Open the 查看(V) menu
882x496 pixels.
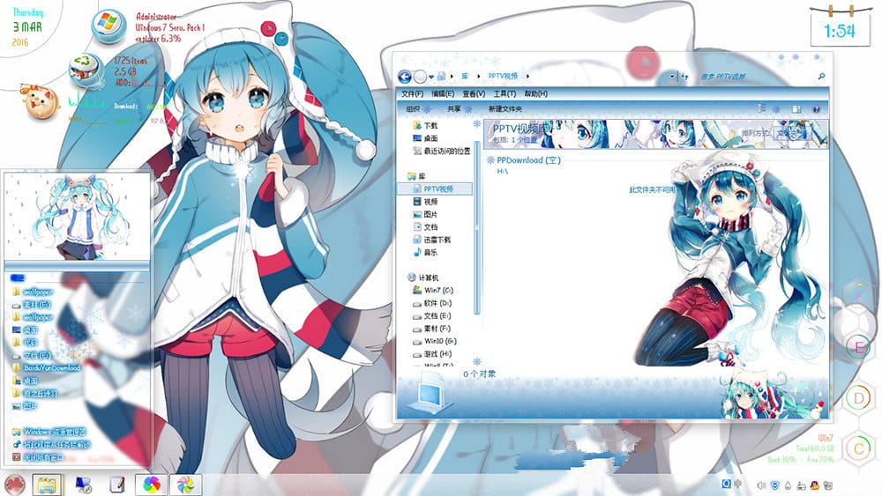click(x=473, y=93)
